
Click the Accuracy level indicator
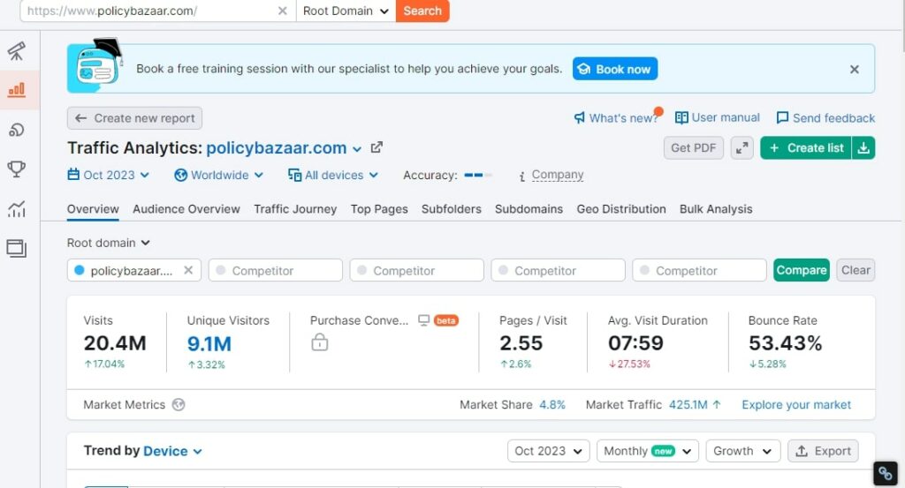(478, 175)
